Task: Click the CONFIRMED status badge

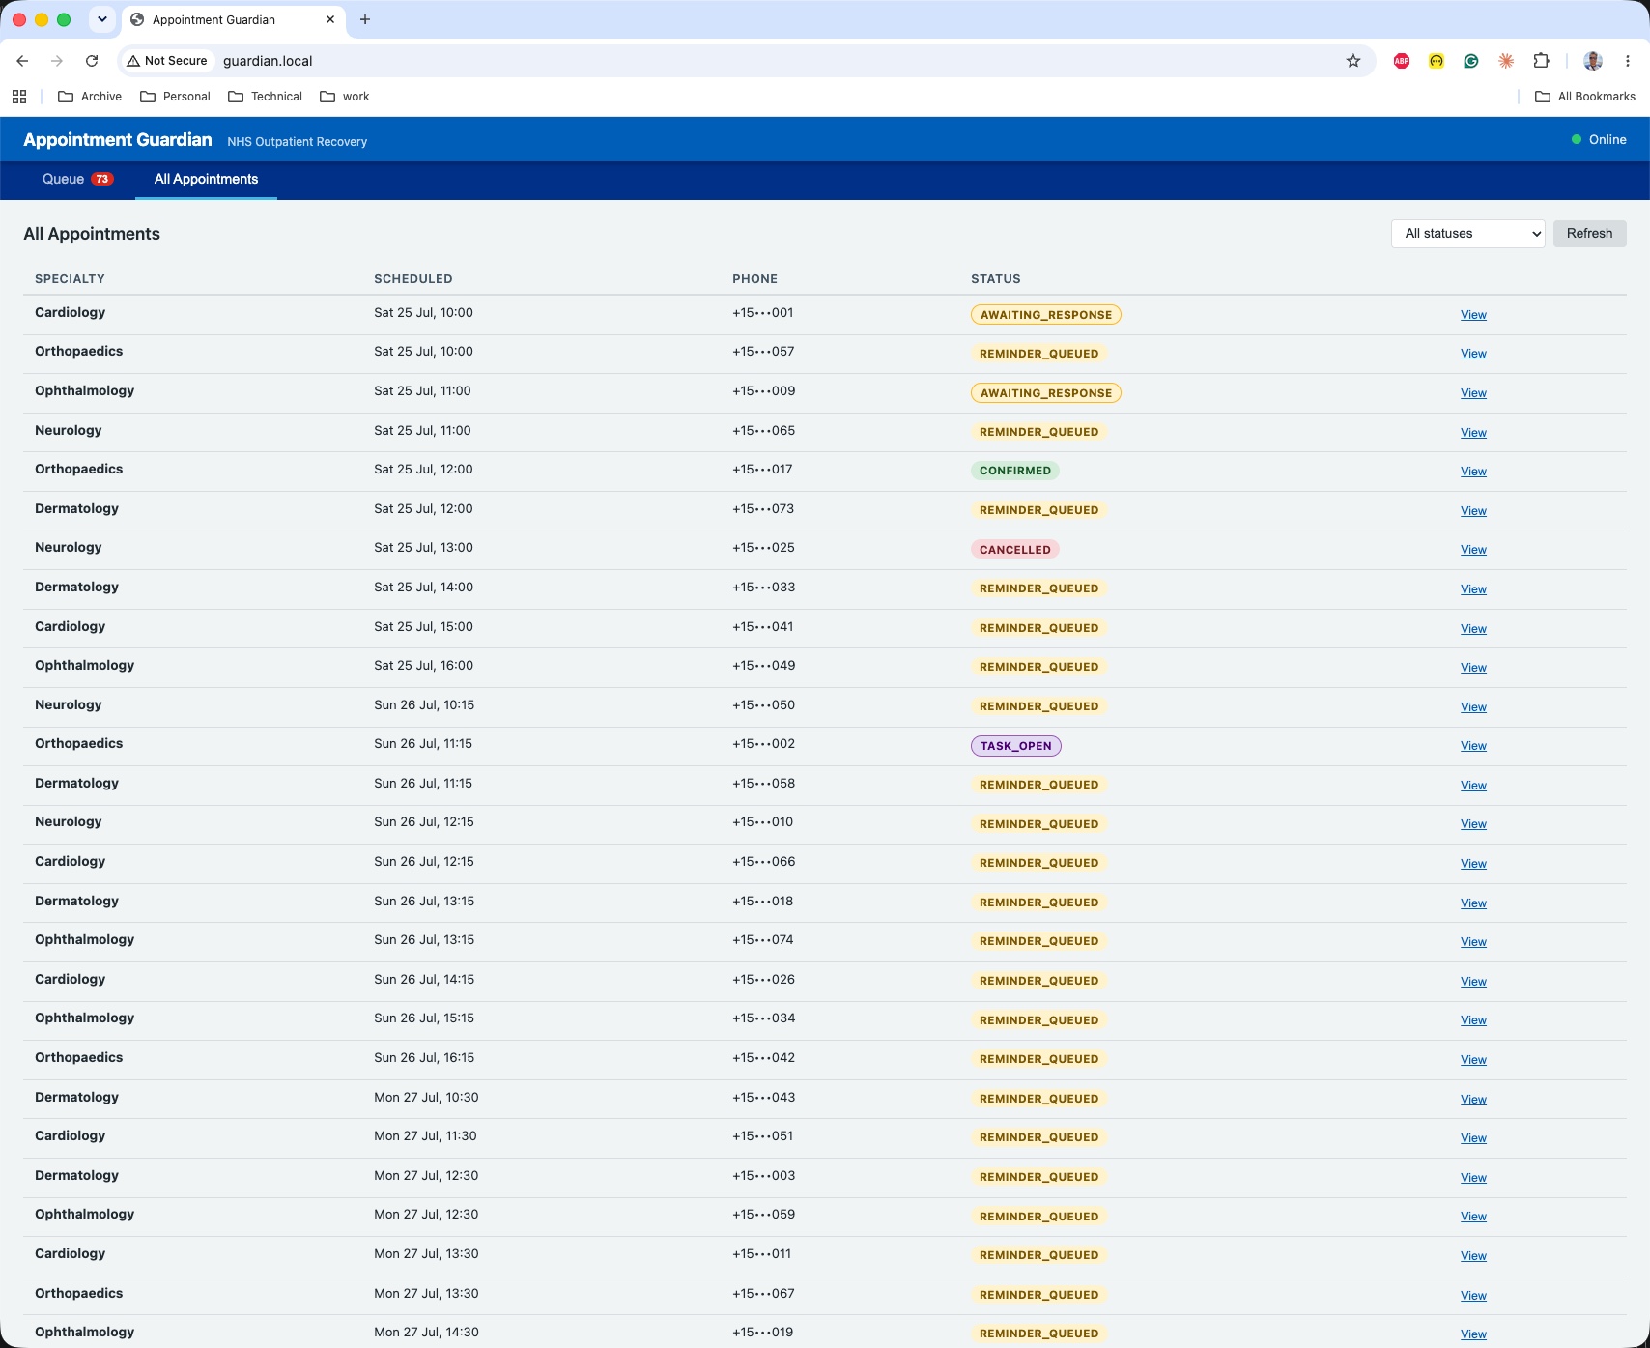Action: [1014, 471]
